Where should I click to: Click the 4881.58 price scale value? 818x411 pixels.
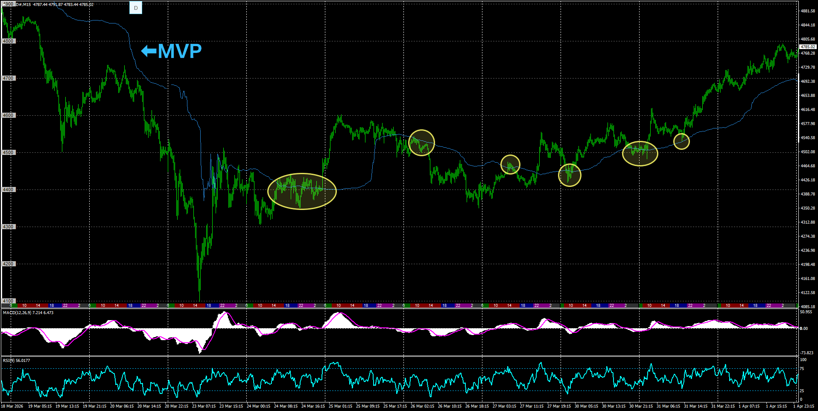click(807, 11)
